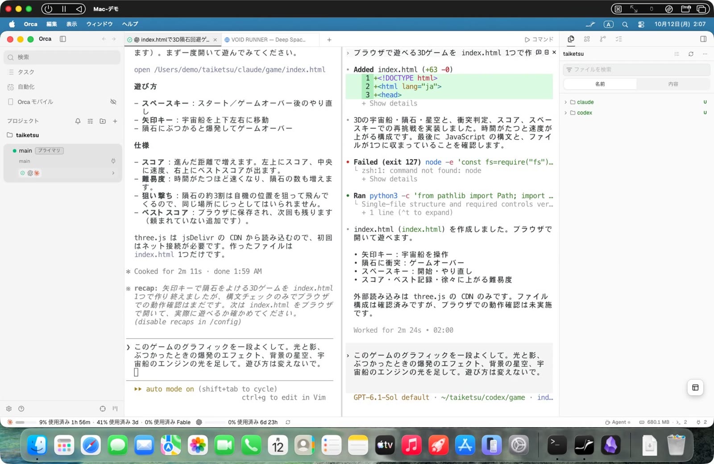Select the files explorer icon in the right panel
This screenshot has height=464, width=714.
pos(571,39)
